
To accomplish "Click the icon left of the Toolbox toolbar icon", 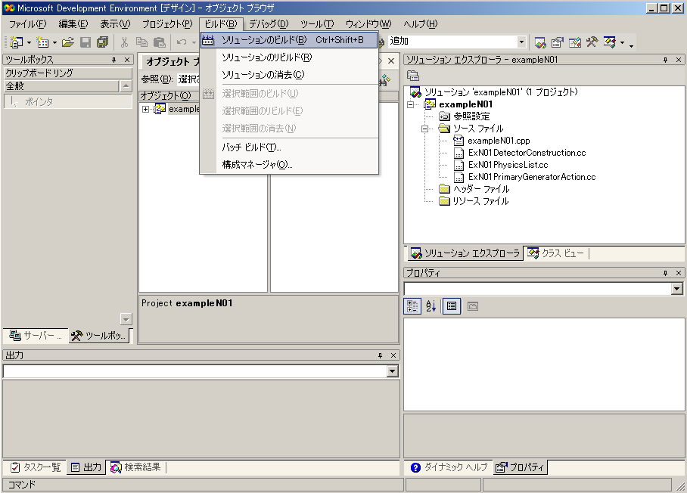I will click(575, 42).
